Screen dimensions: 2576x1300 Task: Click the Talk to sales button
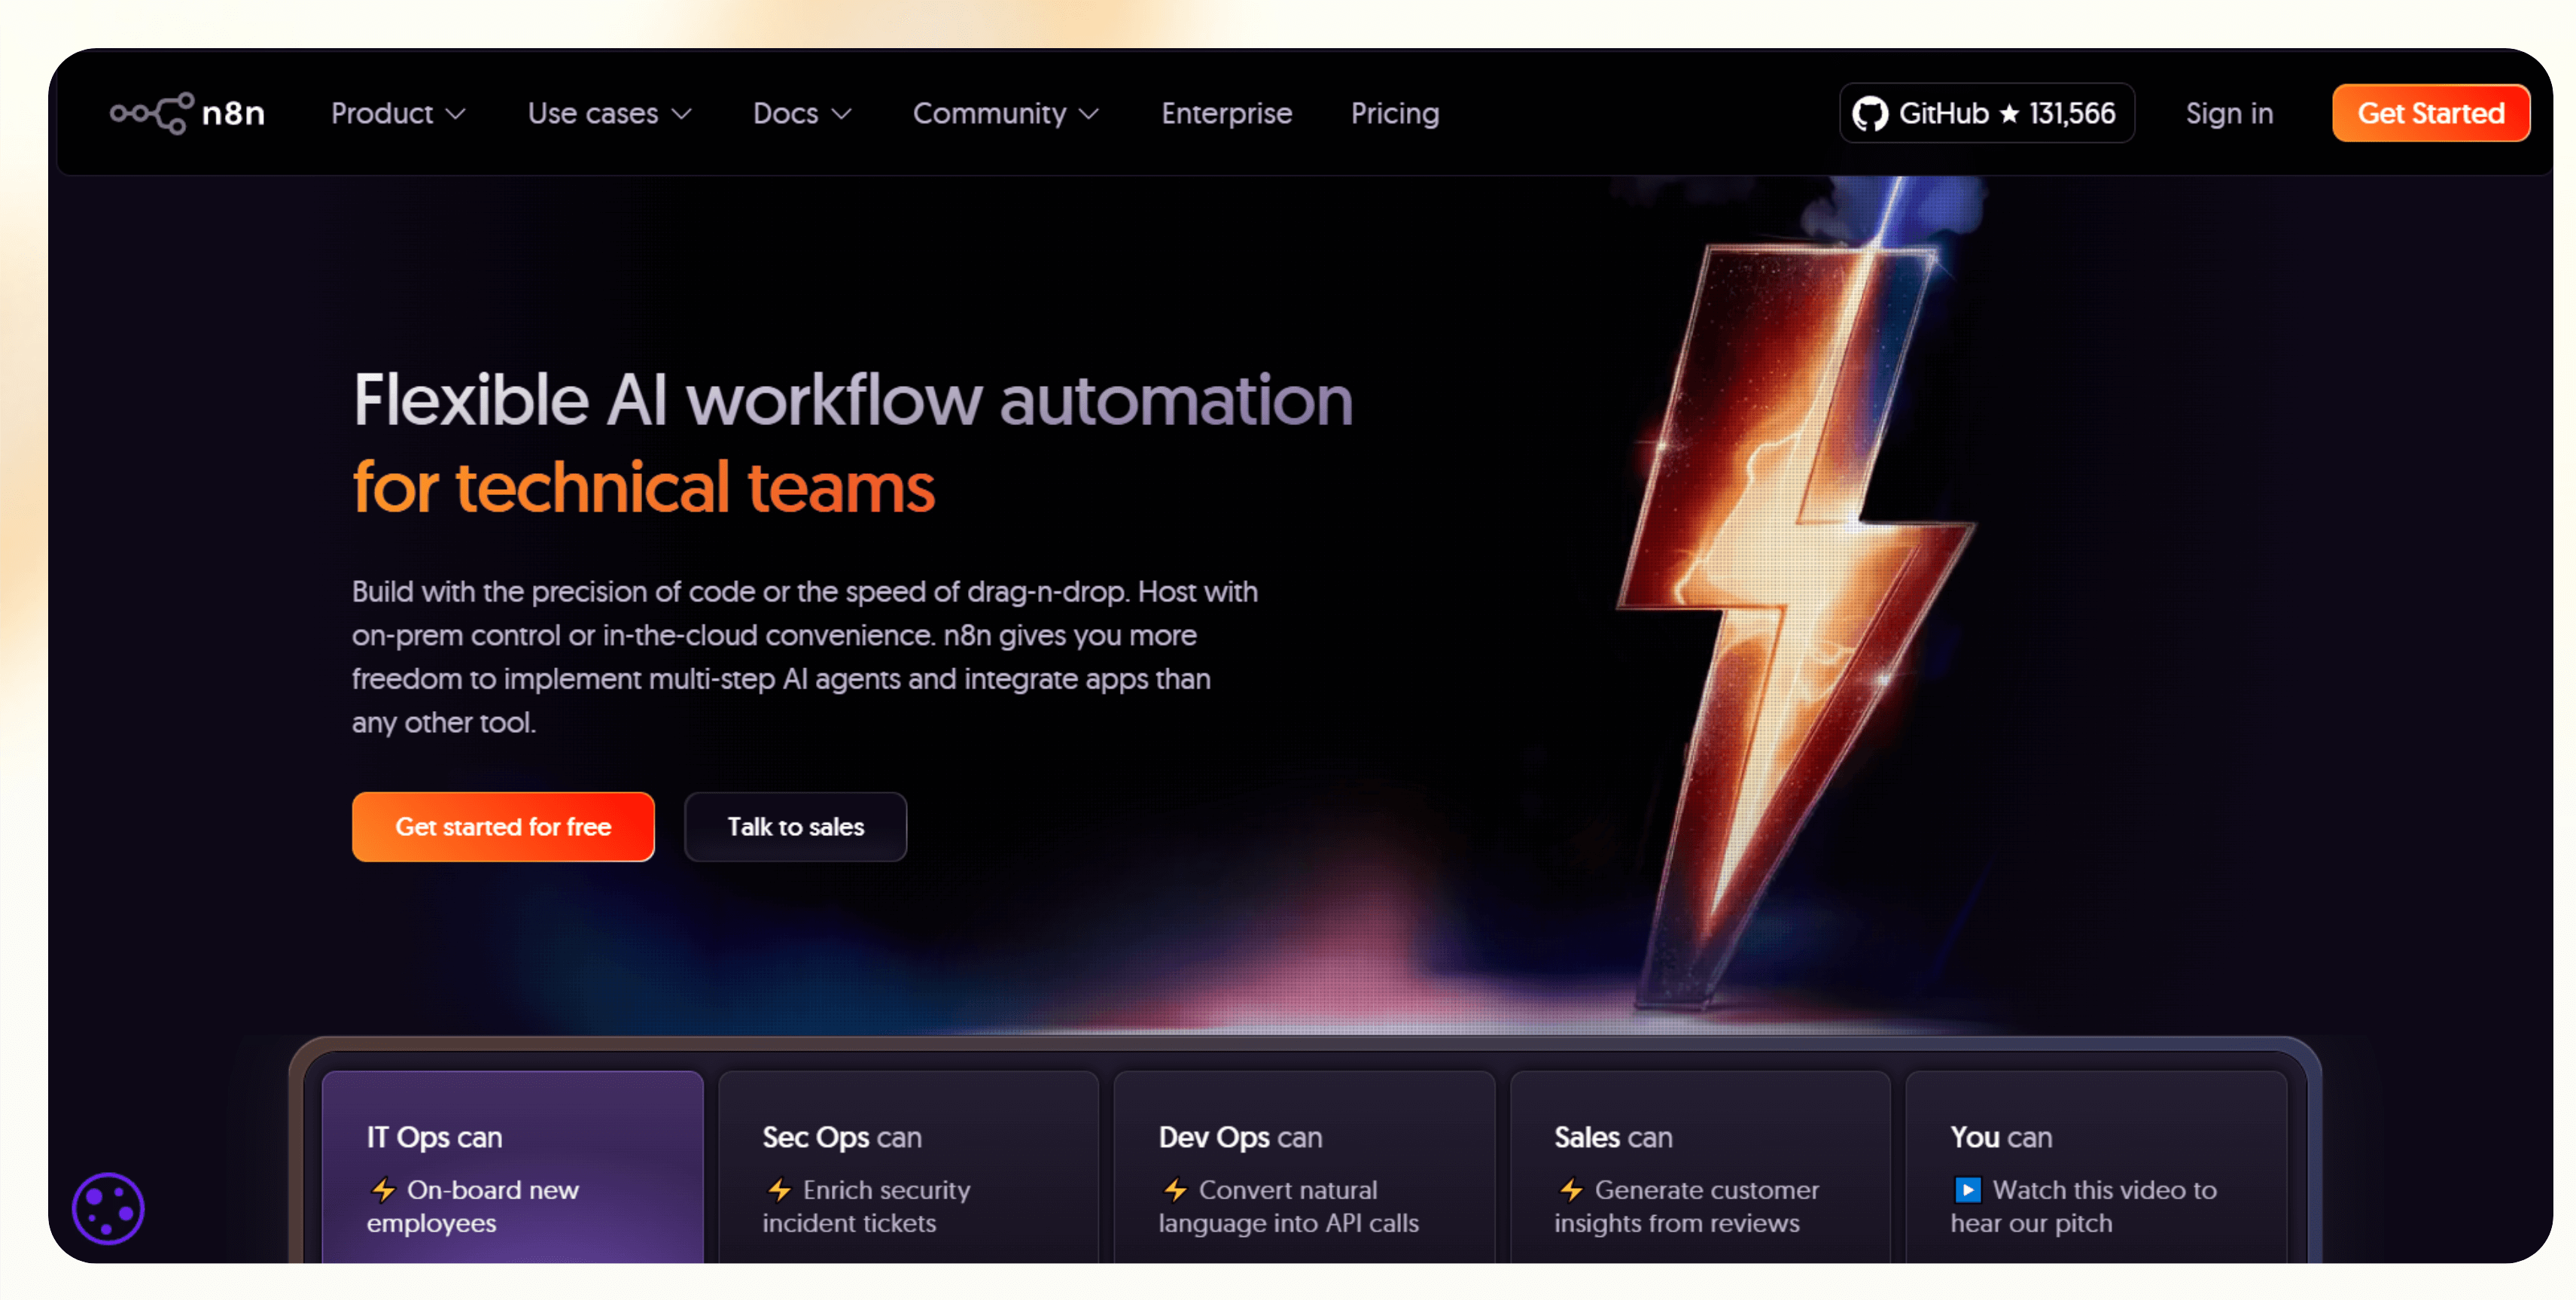coord(795,826)
